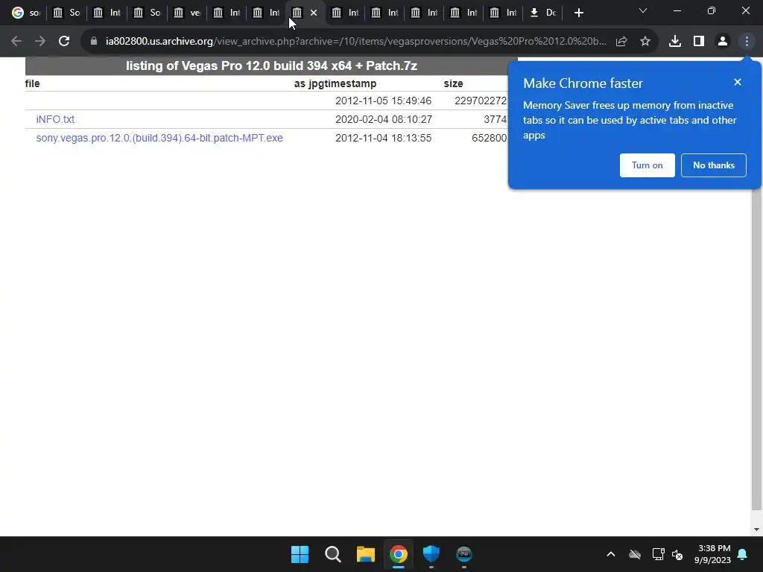763x572 pixels.
Task: Click the 'listing of Vegas Pro 12.0' heading
Action: tap(271, 66)
